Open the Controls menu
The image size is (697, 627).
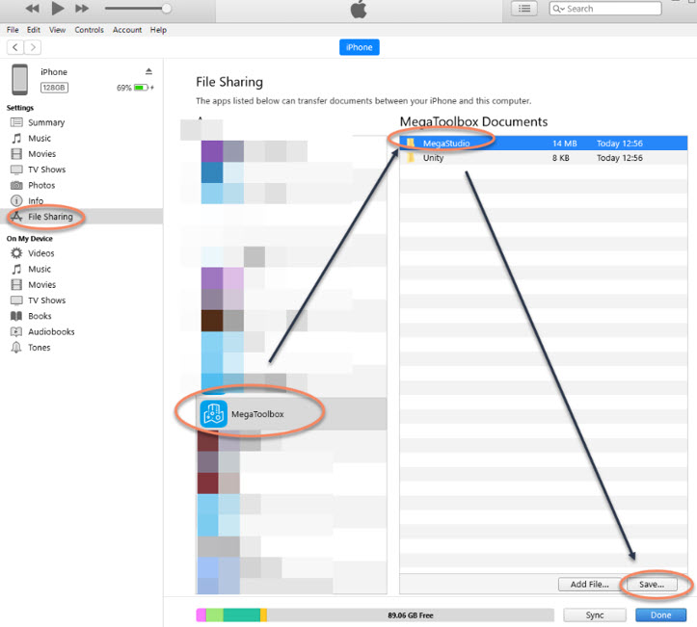point(89,30)
